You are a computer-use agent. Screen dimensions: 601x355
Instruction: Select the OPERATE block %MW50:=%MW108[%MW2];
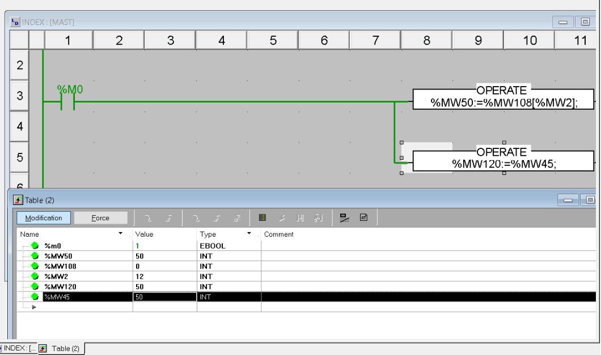tap(503, 99)
